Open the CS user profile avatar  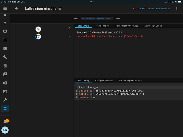pyautogui.click(x=5, y=130)
